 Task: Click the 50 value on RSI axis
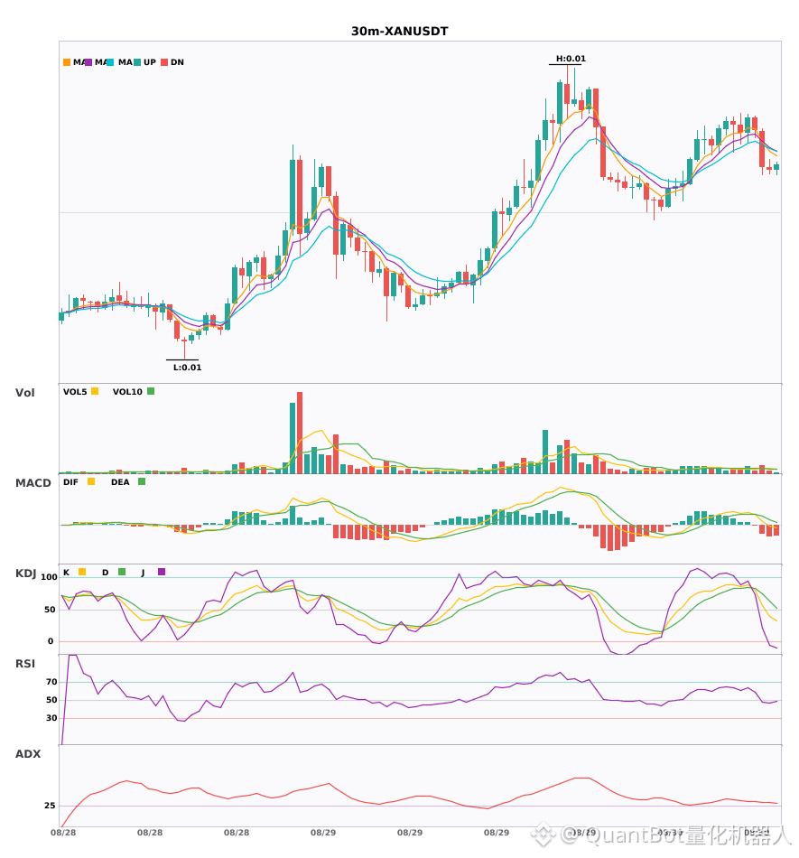(x=52, y=700)
